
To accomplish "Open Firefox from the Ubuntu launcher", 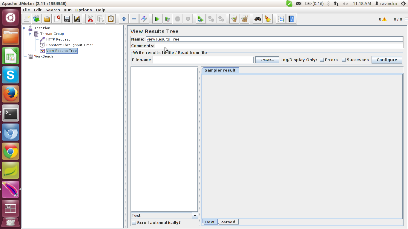I will tap(10, 94).
